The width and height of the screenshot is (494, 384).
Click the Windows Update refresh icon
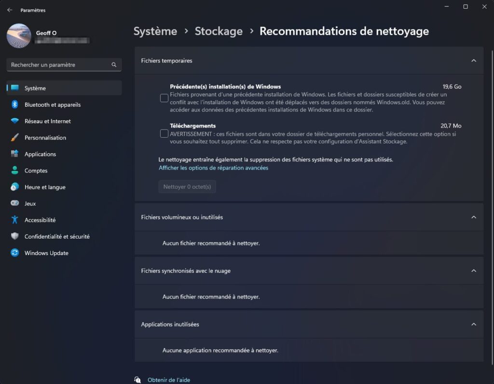[15, 253]
